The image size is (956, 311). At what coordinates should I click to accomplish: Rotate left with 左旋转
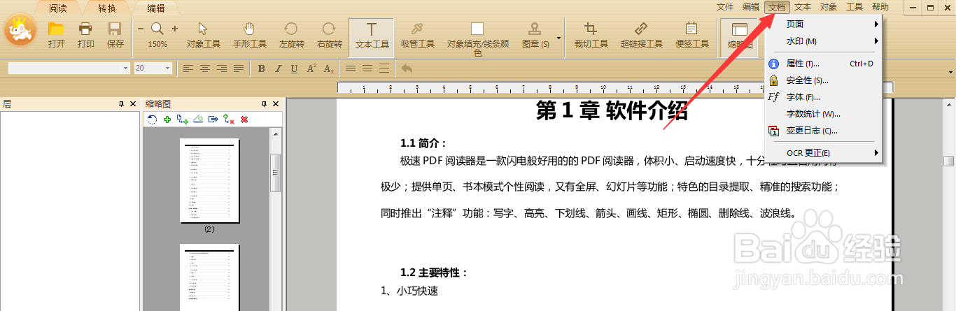click(291, 36)
